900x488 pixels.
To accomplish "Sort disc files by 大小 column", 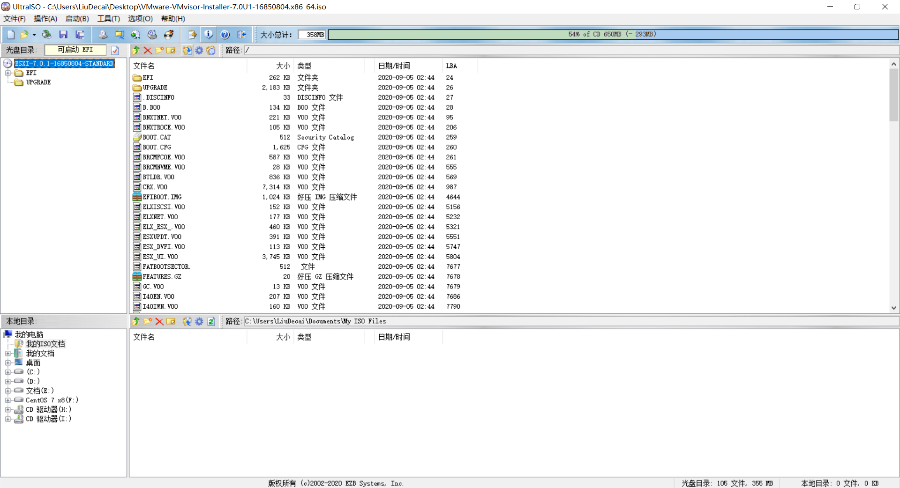I will (x=270, y=66).
